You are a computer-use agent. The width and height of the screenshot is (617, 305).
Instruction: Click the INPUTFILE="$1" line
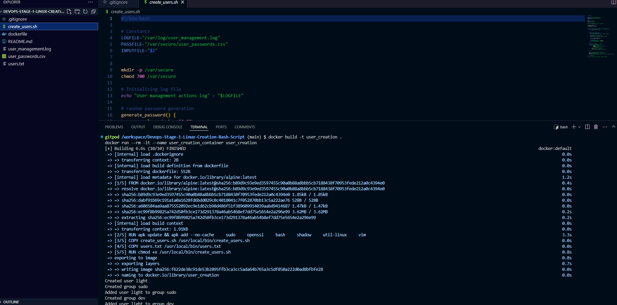coord(139,50)
